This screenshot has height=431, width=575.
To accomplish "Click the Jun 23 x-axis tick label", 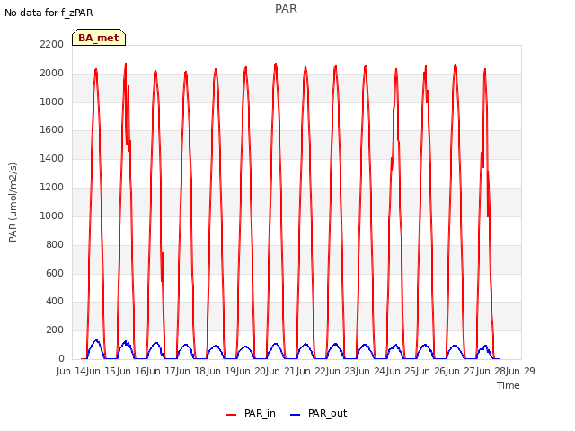I will click(341, 371).
